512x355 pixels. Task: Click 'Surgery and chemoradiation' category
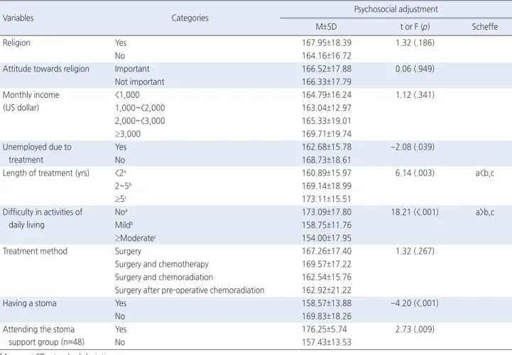pyautogui.click(x=164, y=277)
